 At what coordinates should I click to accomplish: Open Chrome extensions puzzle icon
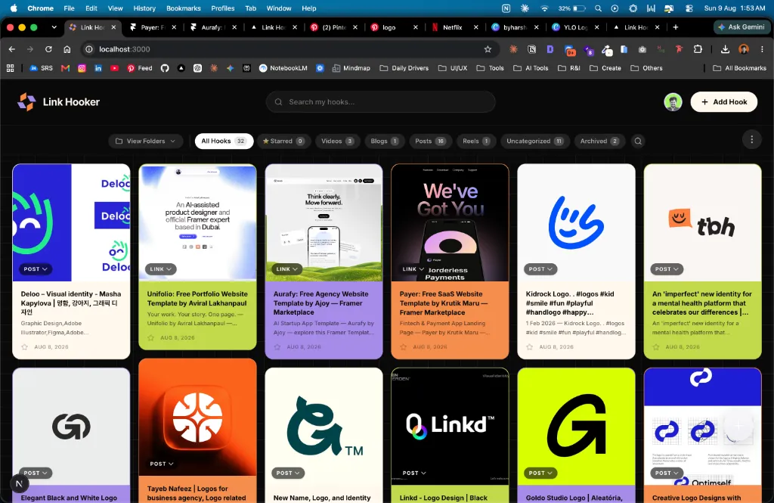698,49
